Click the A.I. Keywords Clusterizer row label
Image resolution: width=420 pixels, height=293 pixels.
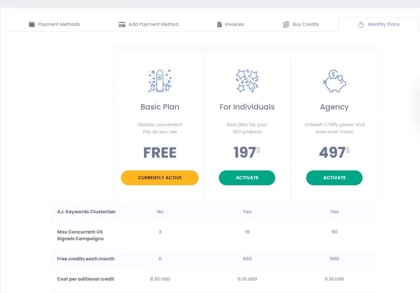86,212
